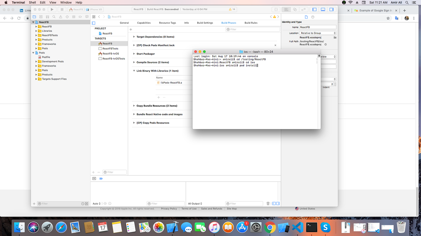
Task: Click the Site Map link
Action: [x=232, y=209]
